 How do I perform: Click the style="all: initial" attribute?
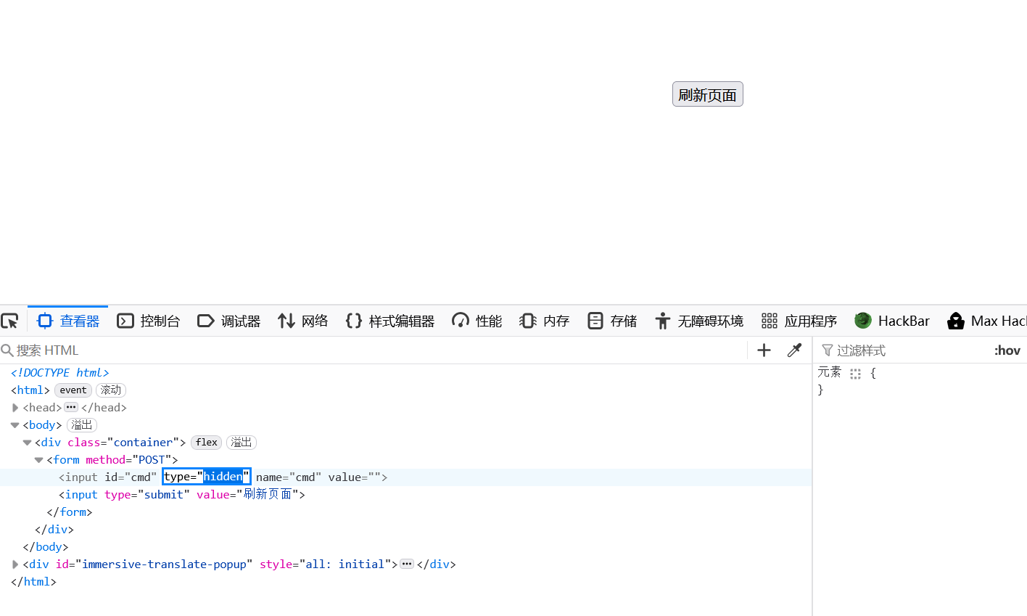[326, 564]
